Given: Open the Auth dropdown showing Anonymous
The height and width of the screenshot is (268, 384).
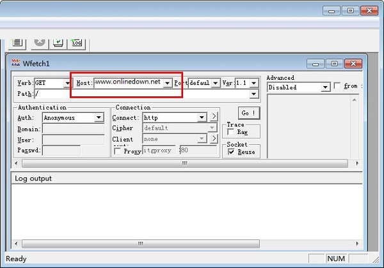Looking at the screenshot, I should coord(99,117).
